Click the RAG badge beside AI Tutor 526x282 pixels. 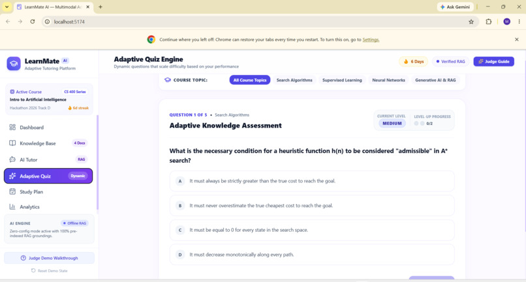pyautogui.click(x=81, y=160)
